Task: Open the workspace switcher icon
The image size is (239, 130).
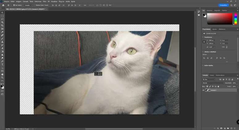Action: 235,5
